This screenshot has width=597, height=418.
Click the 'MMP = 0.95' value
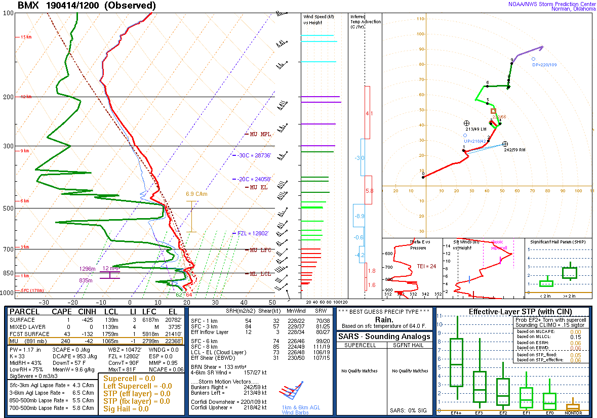[163, 363]
